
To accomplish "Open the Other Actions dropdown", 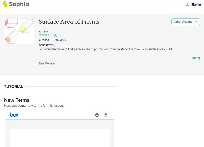I will (185, 22).
